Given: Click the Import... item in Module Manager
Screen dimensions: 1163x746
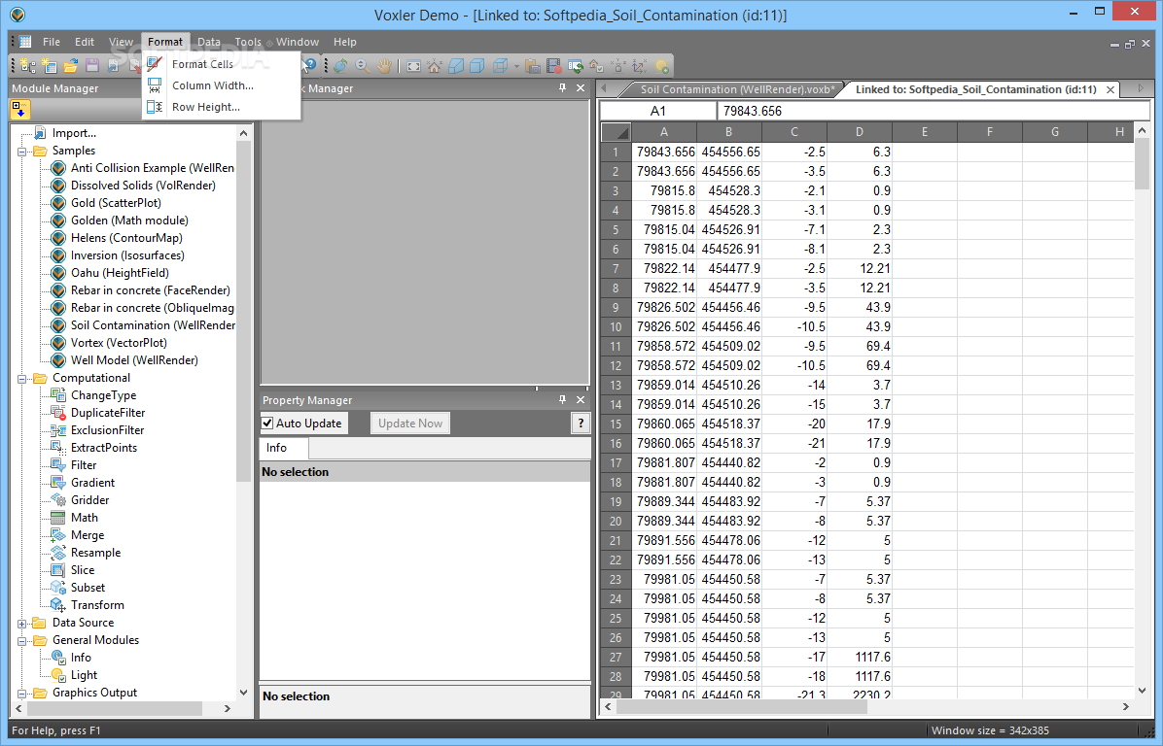Looking at the screenshot, I should (x=74, y=133).
